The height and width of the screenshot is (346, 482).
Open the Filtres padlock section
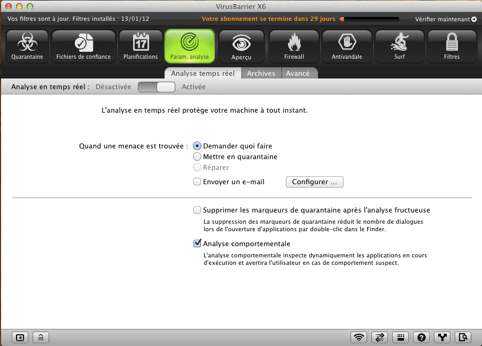click(x=452, y=46)
